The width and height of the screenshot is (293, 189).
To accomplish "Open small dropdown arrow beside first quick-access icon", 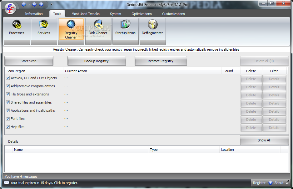I will pyautogui.click(x=29, y=4).
